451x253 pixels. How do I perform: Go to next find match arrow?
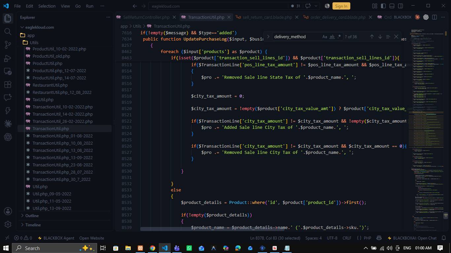coord(380,37)
